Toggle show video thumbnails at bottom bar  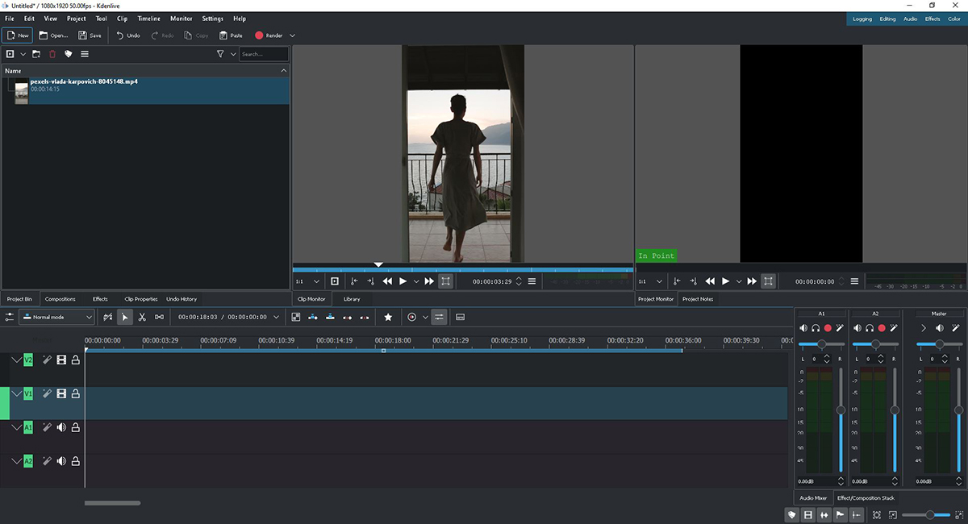pyautogui.click(x=807, y=514)
